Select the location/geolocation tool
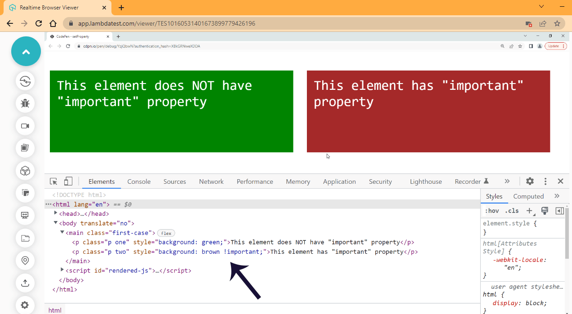The height and width of the screenshot is (314, 572). click(x=26, y=261)
